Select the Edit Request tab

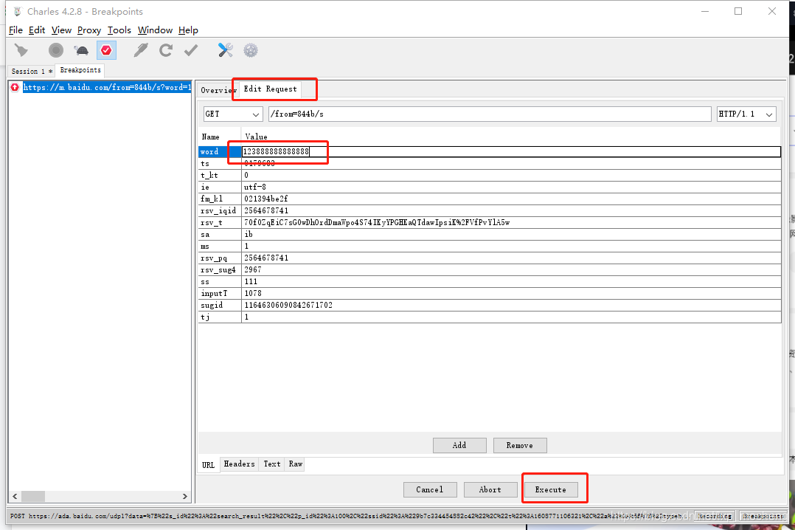[x=270, y=89]
